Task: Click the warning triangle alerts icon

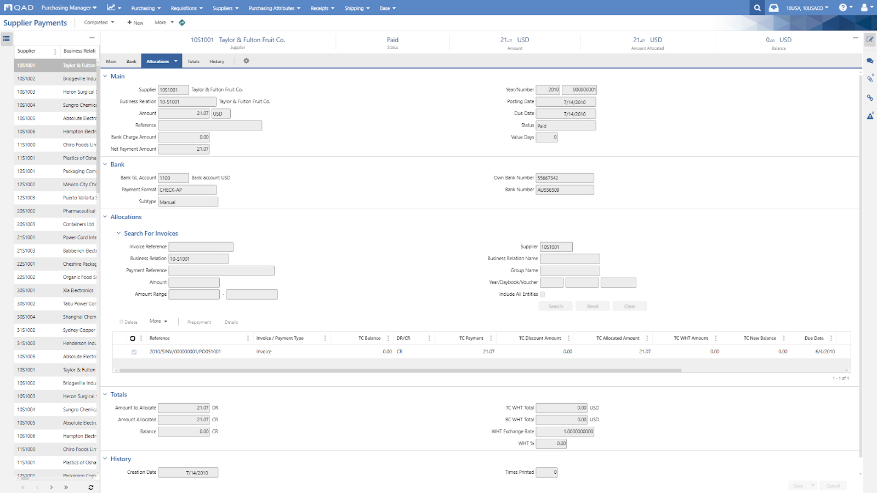Action: (870, 116)
